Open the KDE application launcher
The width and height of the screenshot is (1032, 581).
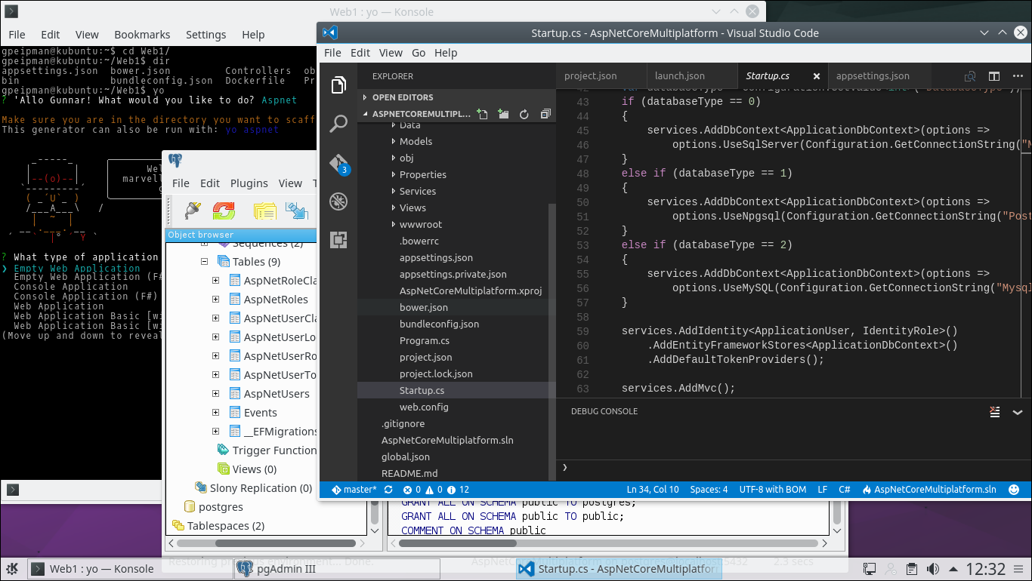point(13,569)
